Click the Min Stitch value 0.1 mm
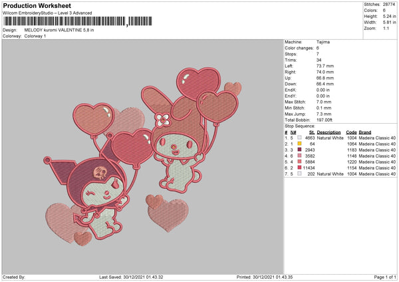Viewport: 399px width, 282px height. pyautogui.click(x=324, y=108)
